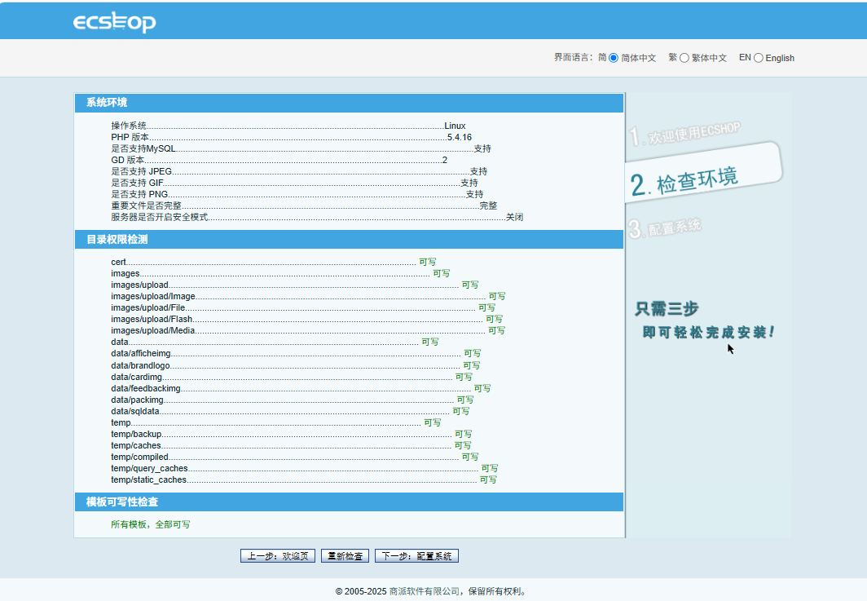The height and width of the screenshot is (601, 867).
Task: Select the English language radio button
Action: click(x=759, y=58)
